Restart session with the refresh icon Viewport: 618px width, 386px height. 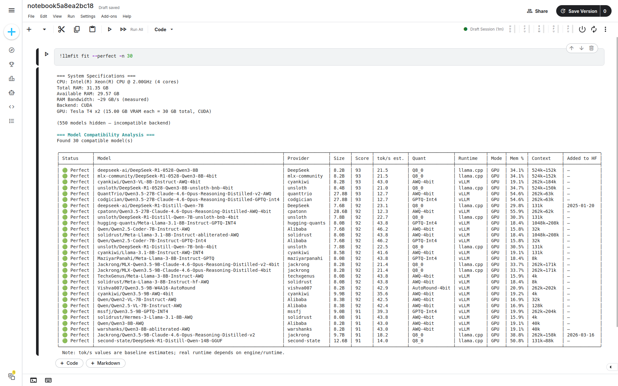click(x=594, y=29)
